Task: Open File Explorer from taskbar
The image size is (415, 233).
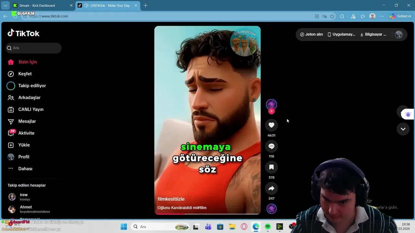Action: tap(232, 227)
